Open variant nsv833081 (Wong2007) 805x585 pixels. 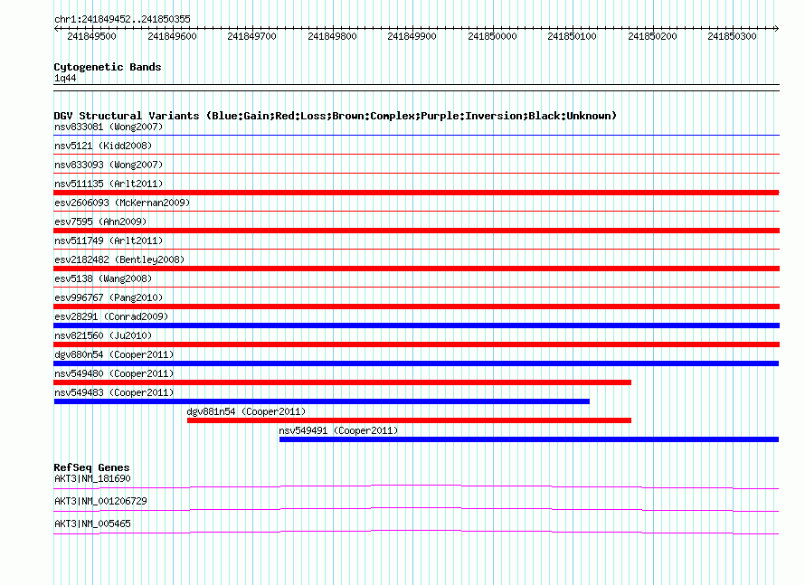click(x=109, y=127)
